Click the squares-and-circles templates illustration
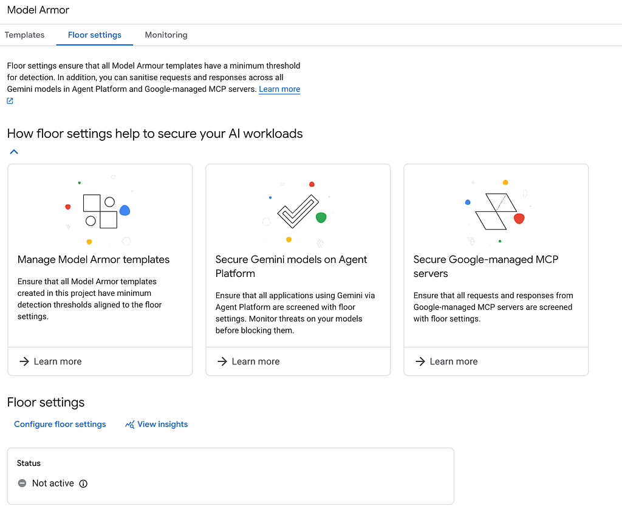Image resolution: width=622 pixels, height=512 pixels. (x=100, y=210)
